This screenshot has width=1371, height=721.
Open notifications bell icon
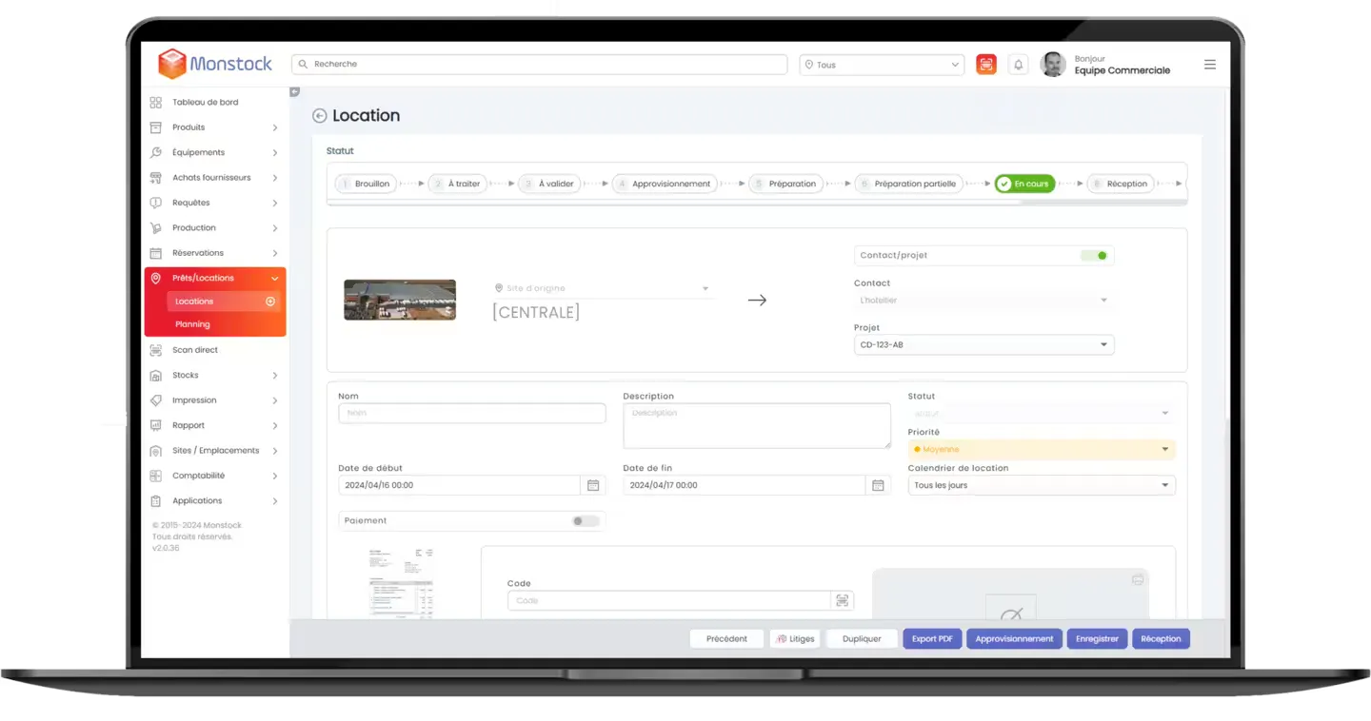coord(1018,65)
